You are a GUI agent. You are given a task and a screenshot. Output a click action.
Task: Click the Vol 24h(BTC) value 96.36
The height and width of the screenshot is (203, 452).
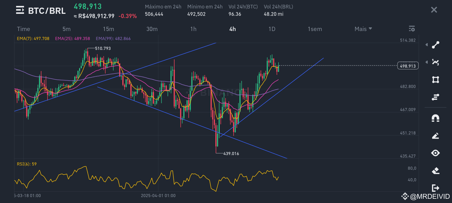[235, 14]
